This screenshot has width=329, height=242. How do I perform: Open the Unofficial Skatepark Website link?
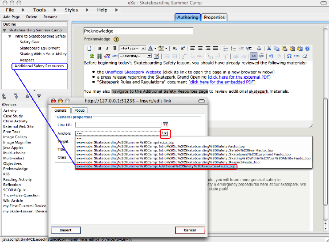133,72
